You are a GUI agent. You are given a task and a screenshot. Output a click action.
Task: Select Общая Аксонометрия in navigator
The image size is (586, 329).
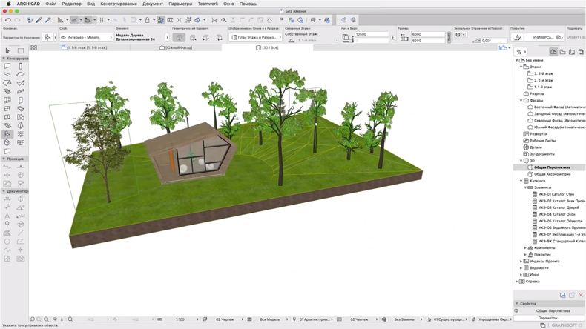point(552,174)
